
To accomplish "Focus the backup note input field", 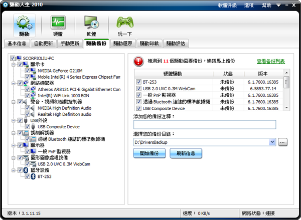I will point(205,125).
